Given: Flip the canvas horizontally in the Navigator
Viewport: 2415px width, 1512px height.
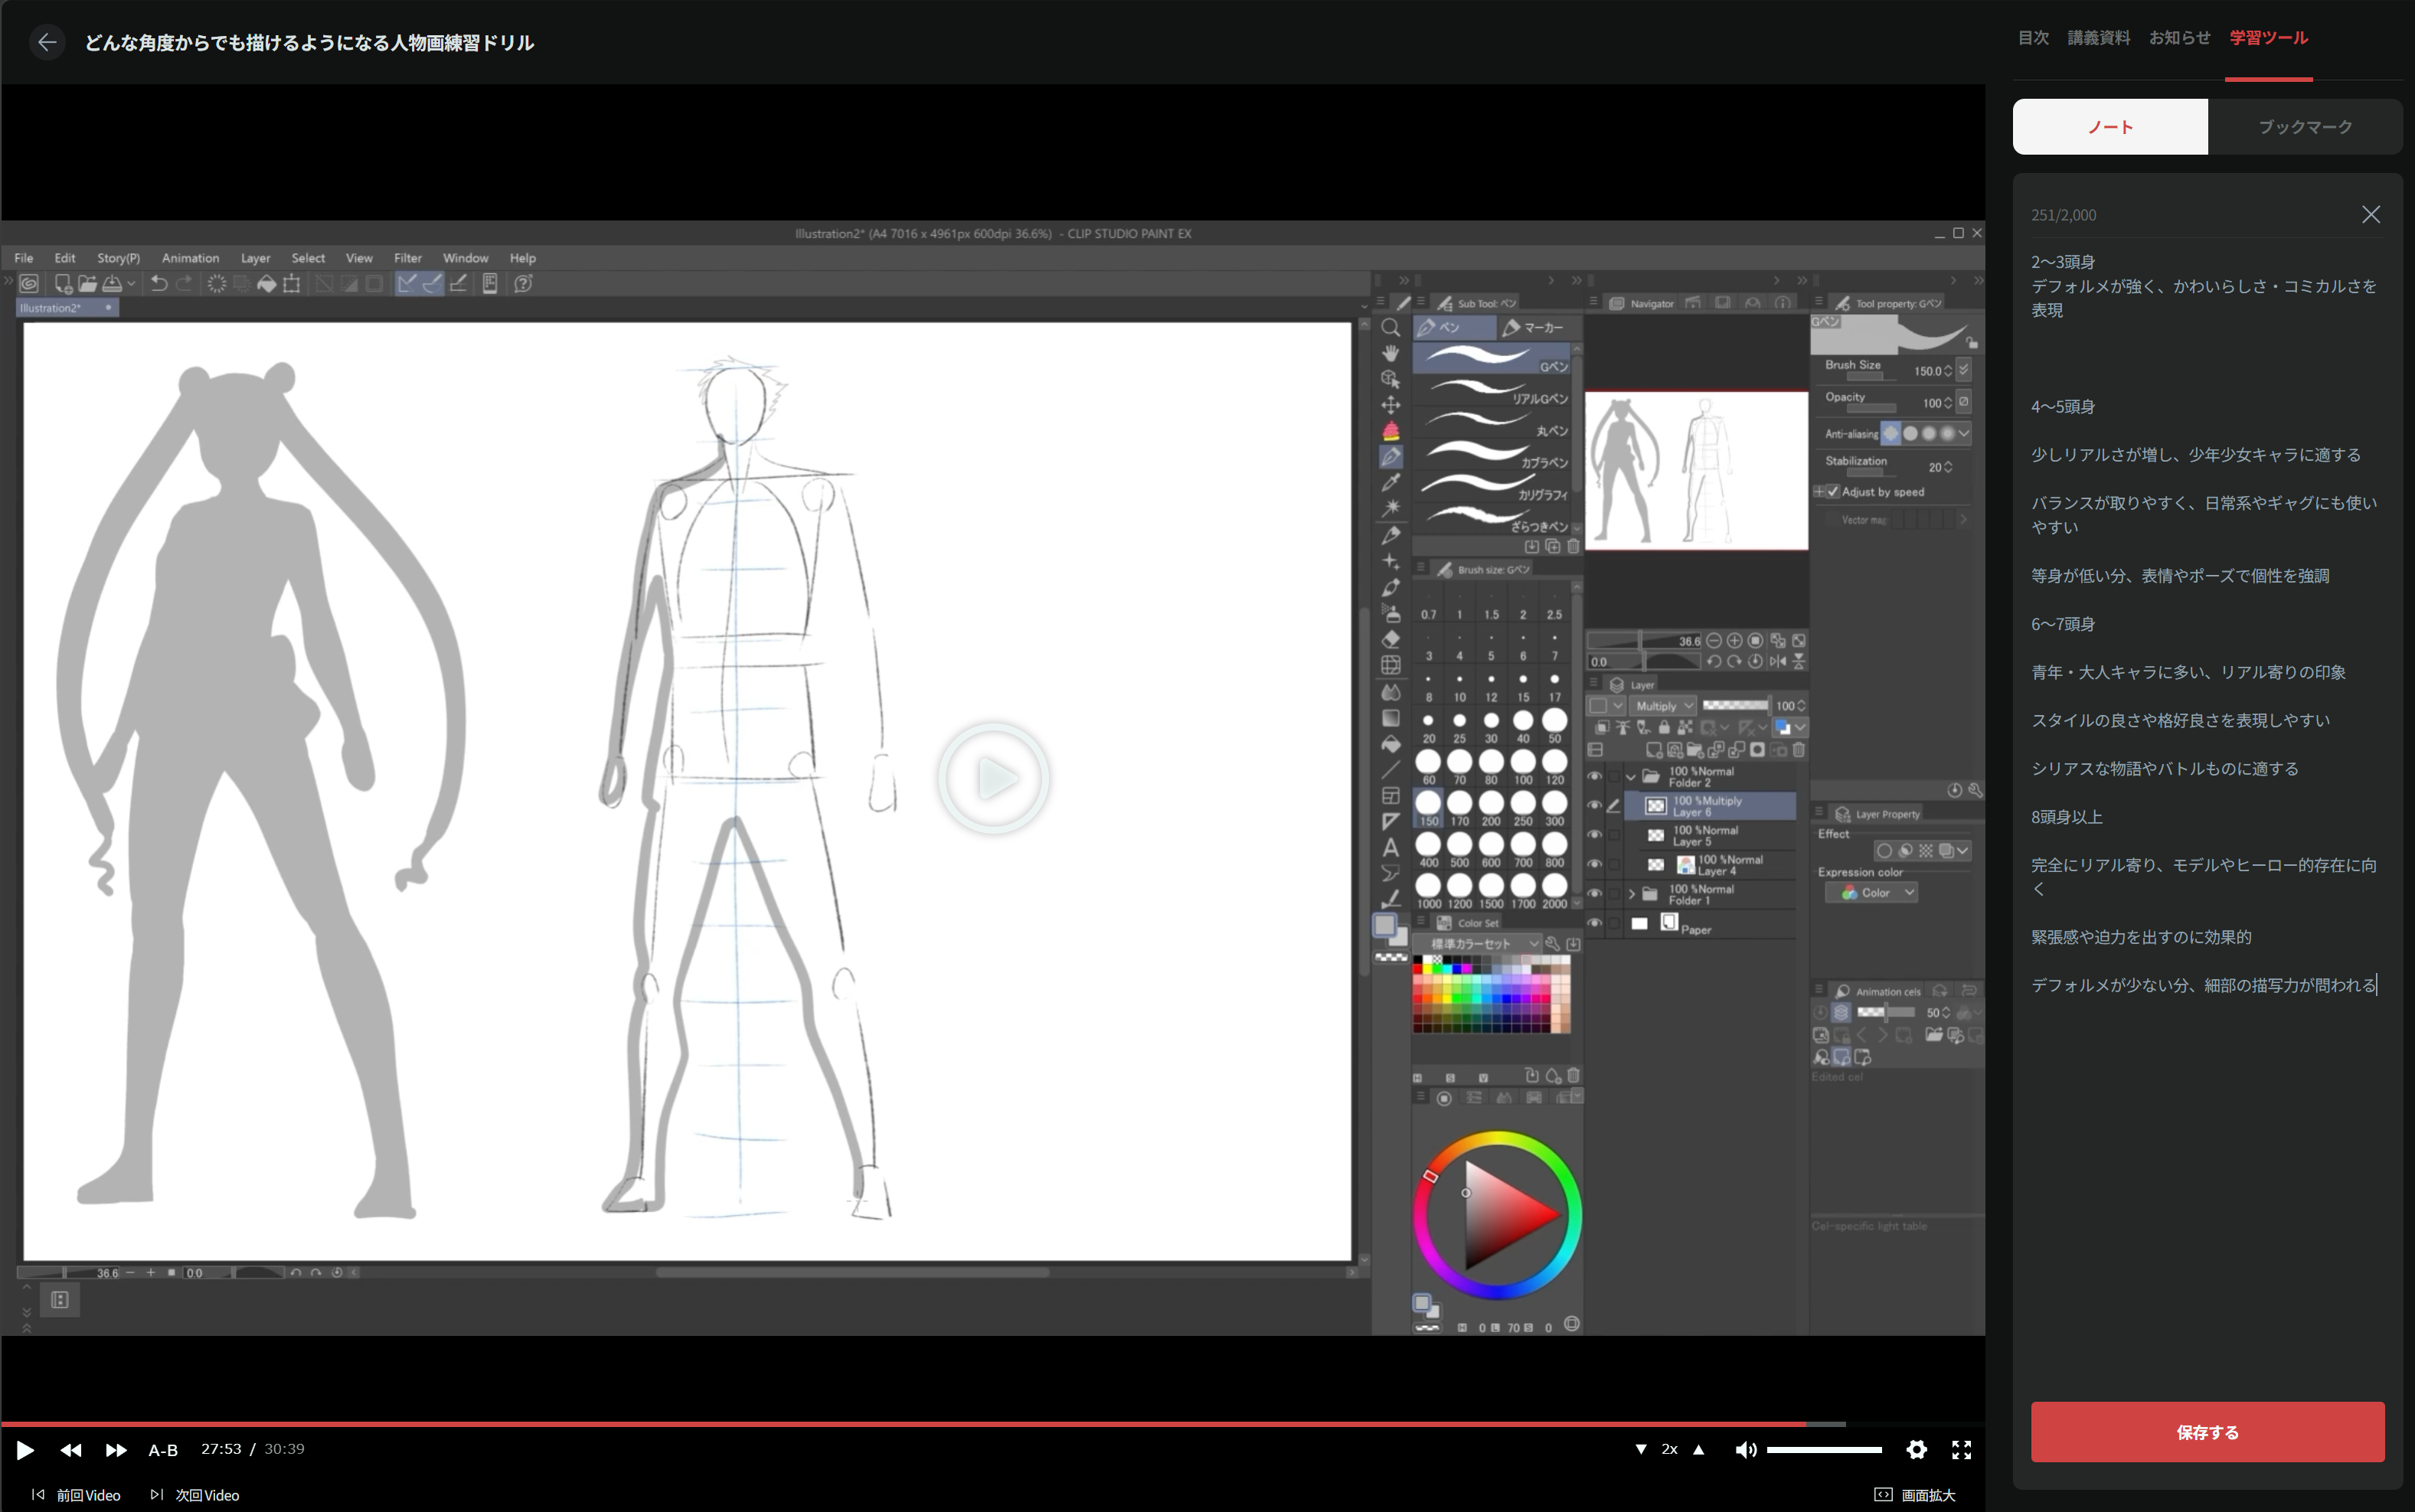Looking at the screenshot, I should pyautogui.click(x=1777, y=661).
